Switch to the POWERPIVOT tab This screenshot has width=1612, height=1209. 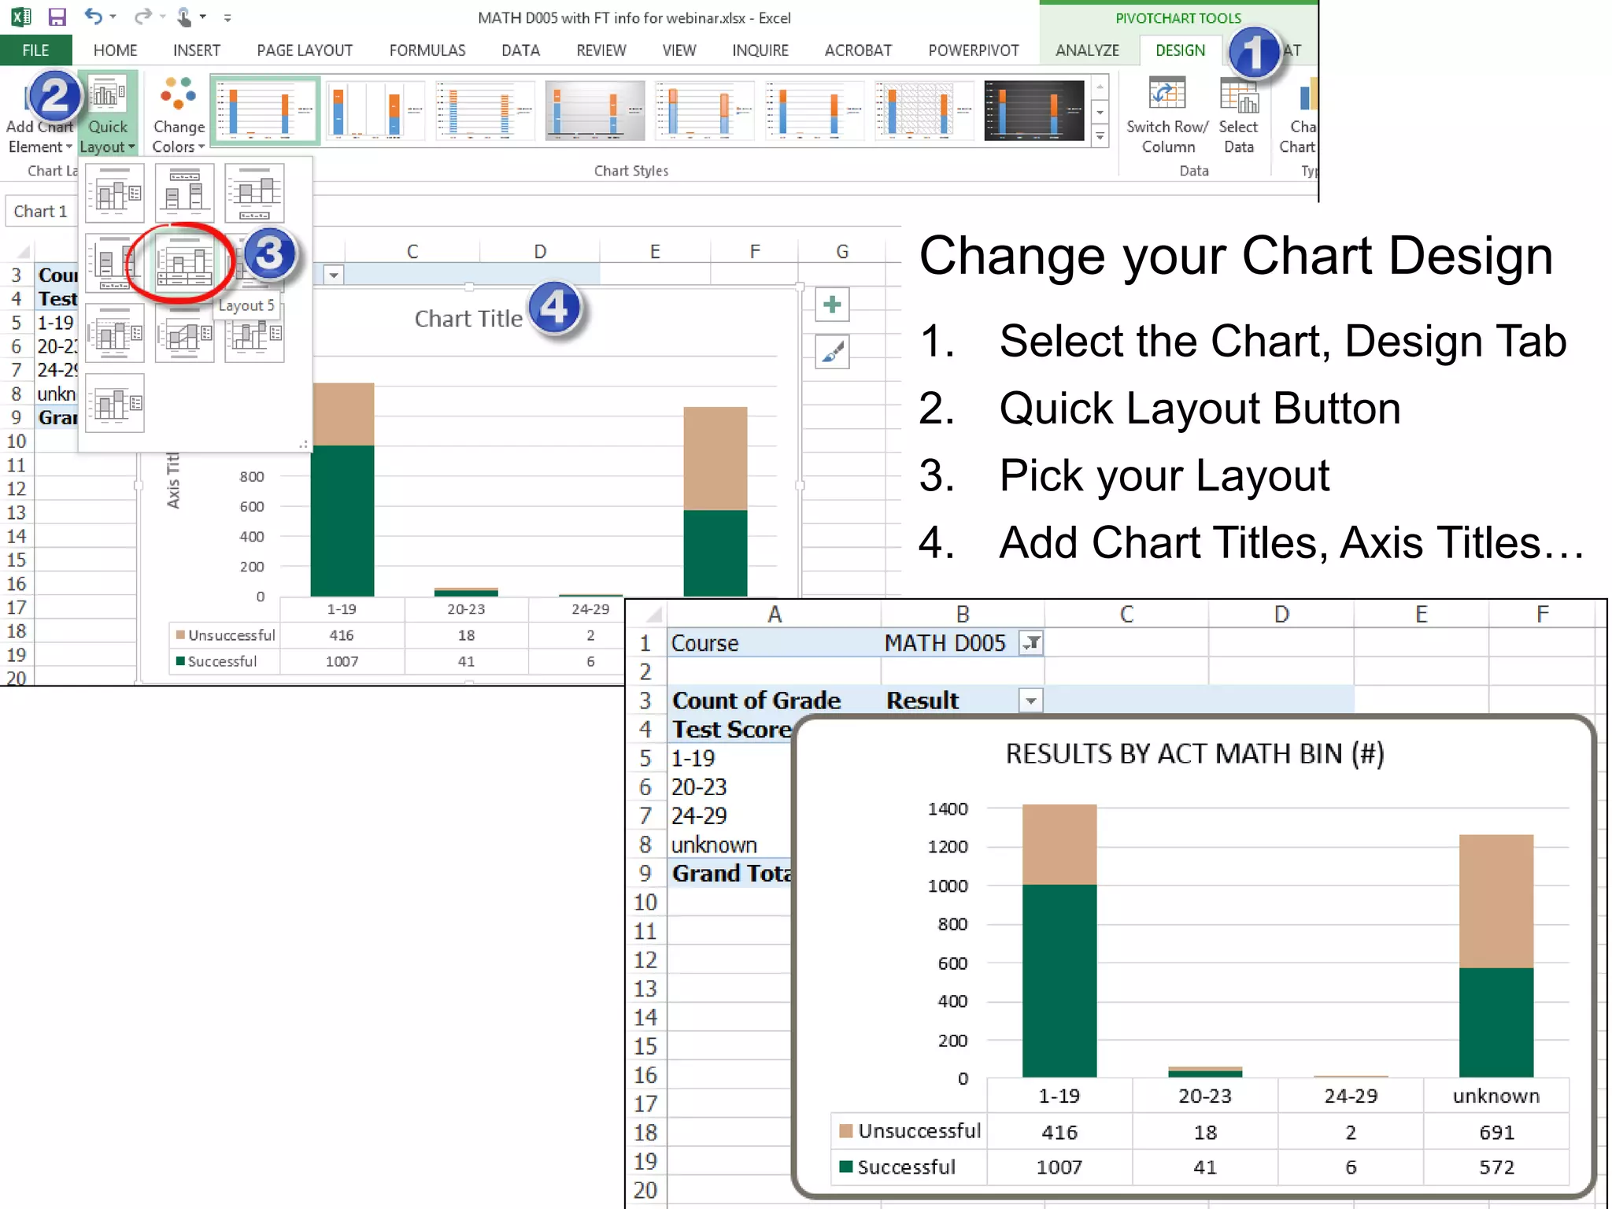click(x=974, y=50)
